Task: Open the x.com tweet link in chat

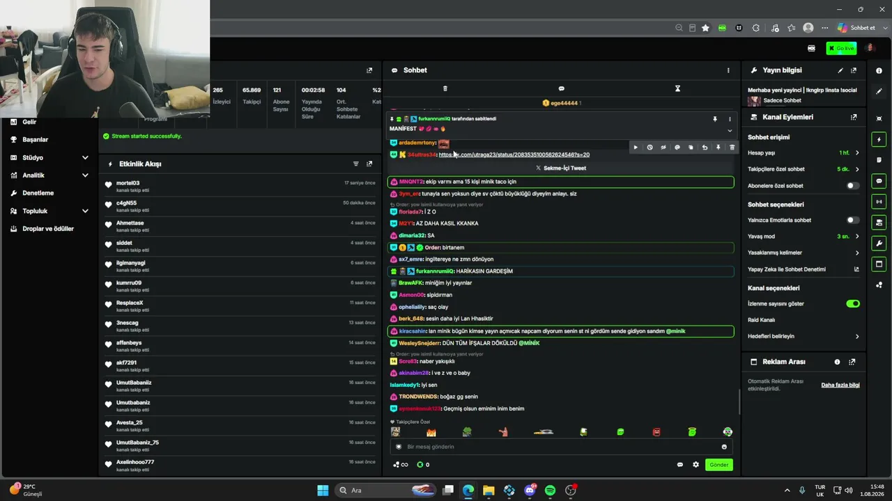Action: coord(514,154)
